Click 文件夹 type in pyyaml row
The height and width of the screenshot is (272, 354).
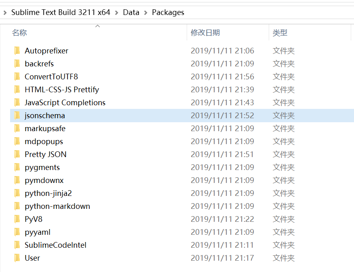(x=284, y=232)
